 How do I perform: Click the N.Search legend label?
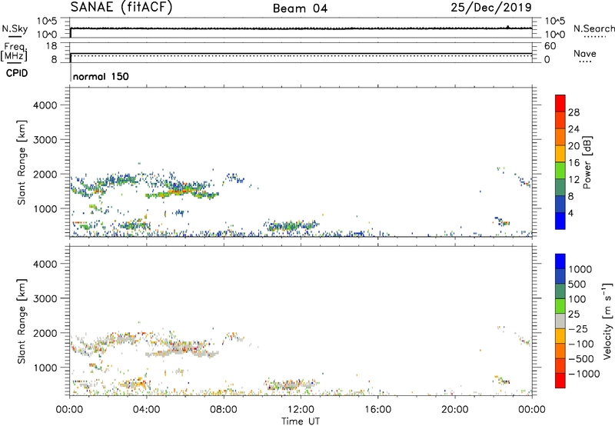(x=593, y=28)
